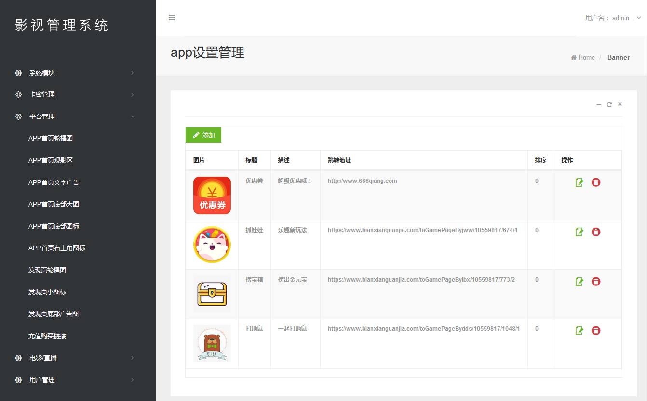647x401 pixels.
Task: Expand the 卡密管理 sidebar section
Action: point(42,95)
